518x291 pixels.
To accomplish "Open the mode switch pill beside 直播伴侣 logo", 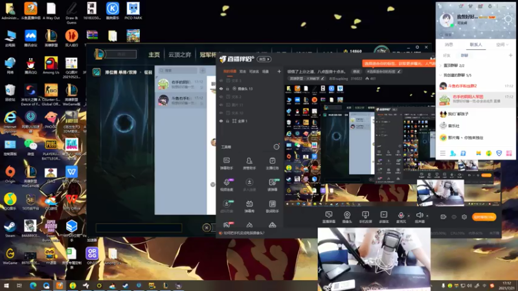I will [264, 59].
